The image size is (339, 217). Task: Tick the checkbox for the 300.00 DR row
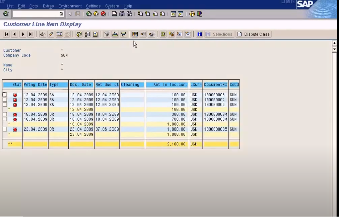click(5, 114)
